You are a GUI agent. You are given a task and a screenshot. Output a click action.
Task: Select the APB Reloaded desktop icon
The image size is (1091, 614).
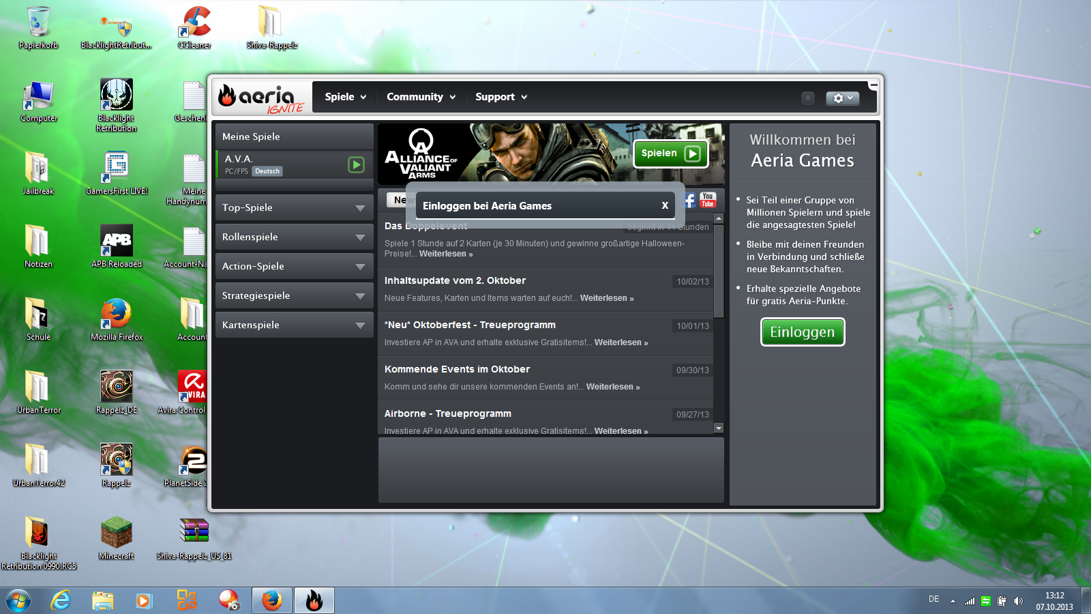pyautogui.click(x=117, y=246)
